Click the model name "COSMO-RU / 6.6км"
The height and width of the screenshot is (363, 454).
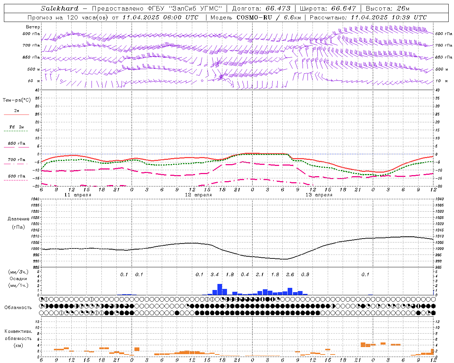point(268,17)
